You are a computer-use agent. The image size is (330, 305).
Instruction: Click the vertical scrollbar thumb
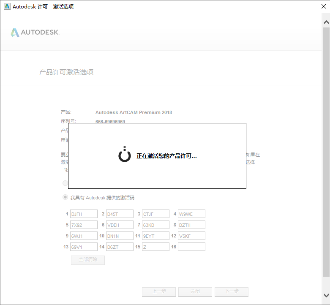click(x=326, y=152)
